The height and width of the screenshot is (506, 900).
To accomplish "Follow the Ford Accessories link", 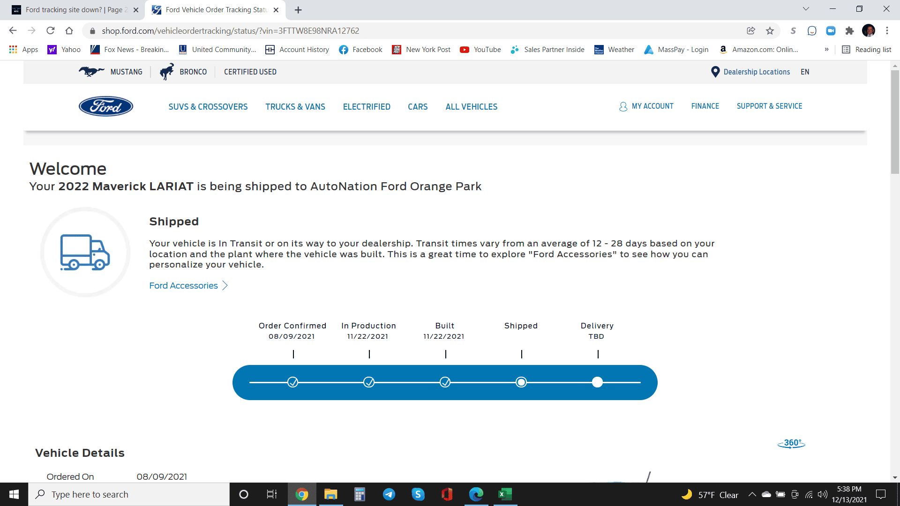I will pyautogui.click(x=188, y=286).
